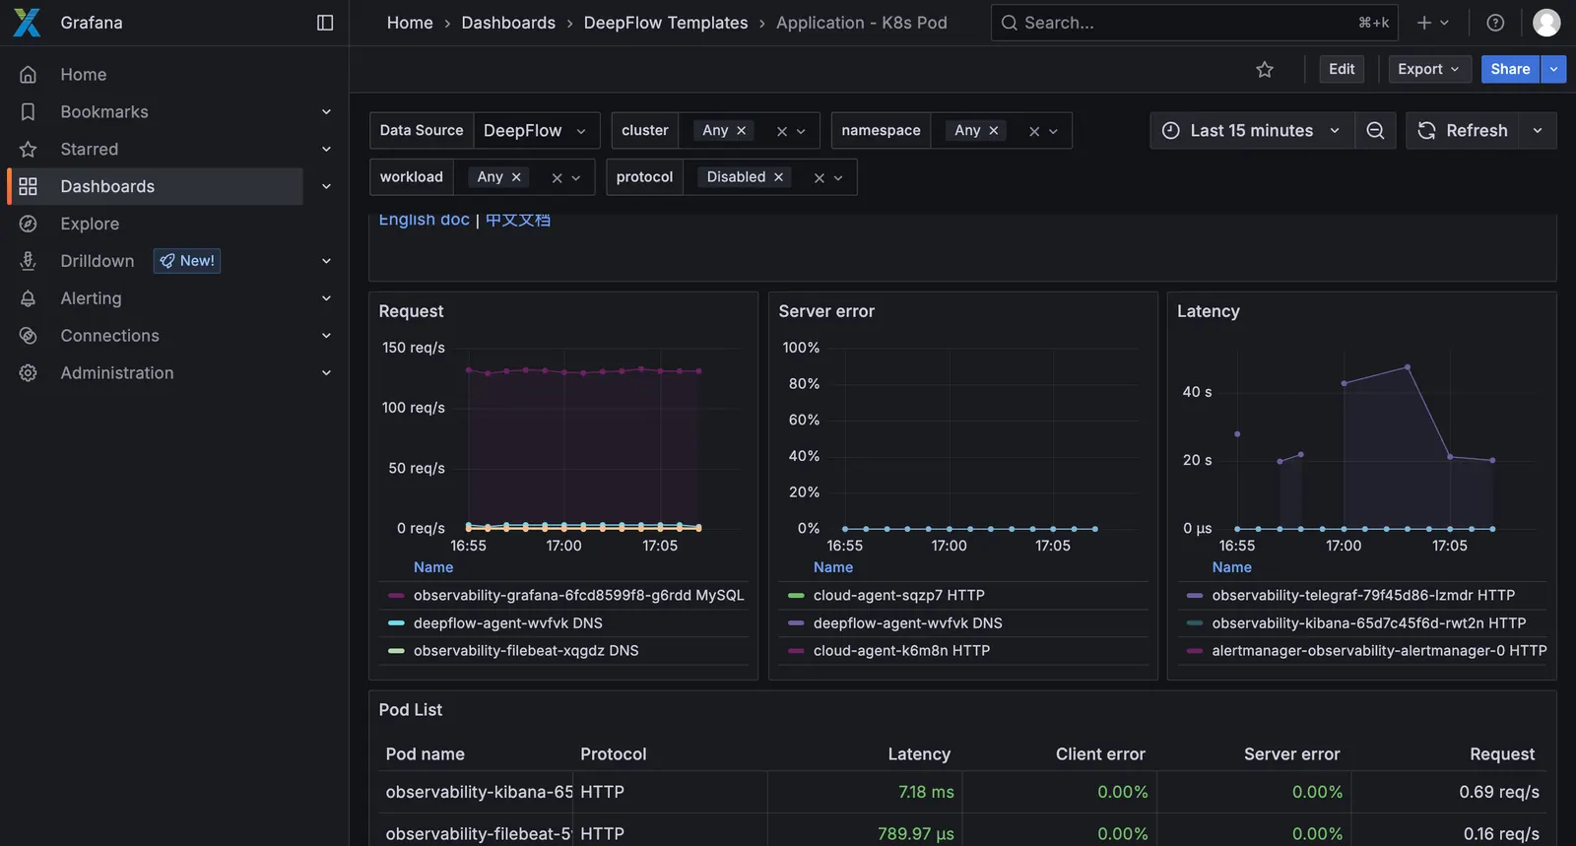Go to Home in the sidebar menu
1576x846 pixels.
click(x=84, y=75)
